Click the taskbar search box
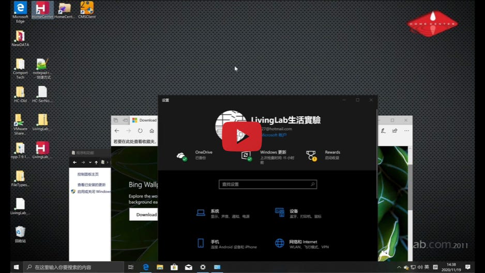 (x=73, y=267)
